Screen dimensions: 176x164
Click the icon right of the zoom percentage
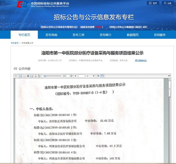click(71, 76)
